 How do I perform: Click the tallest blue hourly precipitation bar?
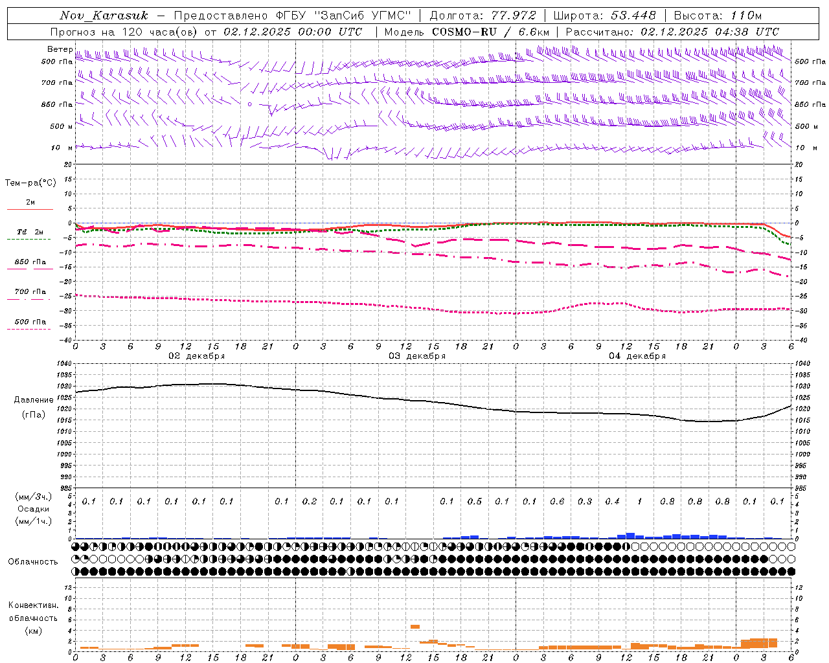click(x=630, y=536)
